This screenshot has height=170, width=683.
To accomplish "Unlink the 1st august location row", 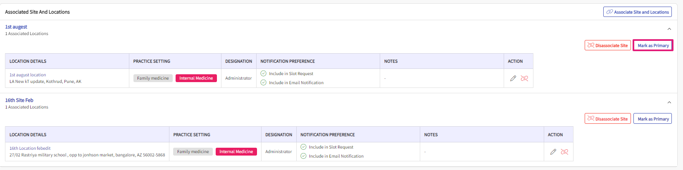I will coord(524,78).
